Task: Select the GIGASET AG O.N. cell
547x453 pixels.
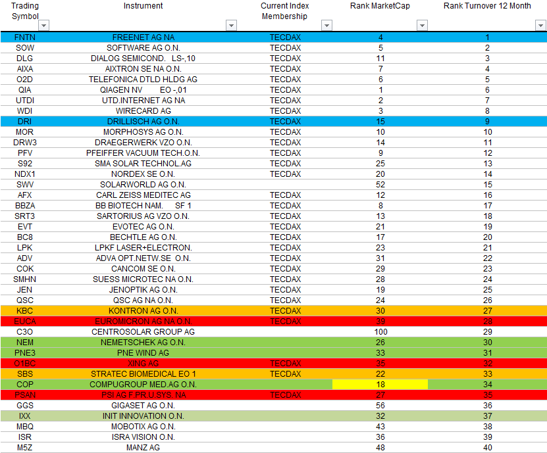Action: 143,406
